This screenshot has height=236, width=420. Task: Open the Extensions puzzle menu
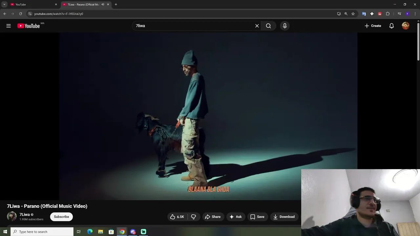[x=388, y=14]
